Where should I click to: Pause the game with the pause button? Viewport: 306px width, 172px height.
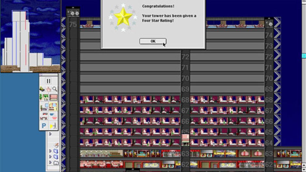coord(48,81)
